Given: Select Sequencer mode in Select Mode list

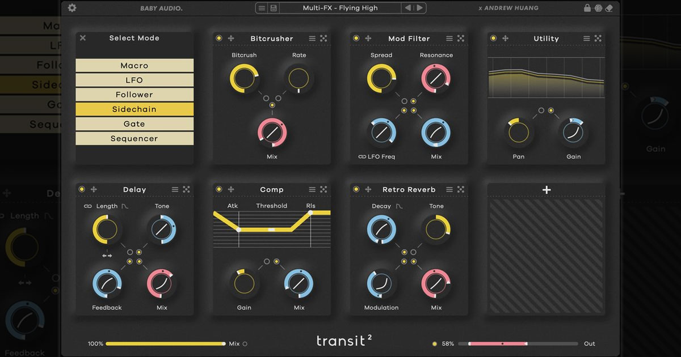Looking at the screenshot, I should (x=134, y=138).
